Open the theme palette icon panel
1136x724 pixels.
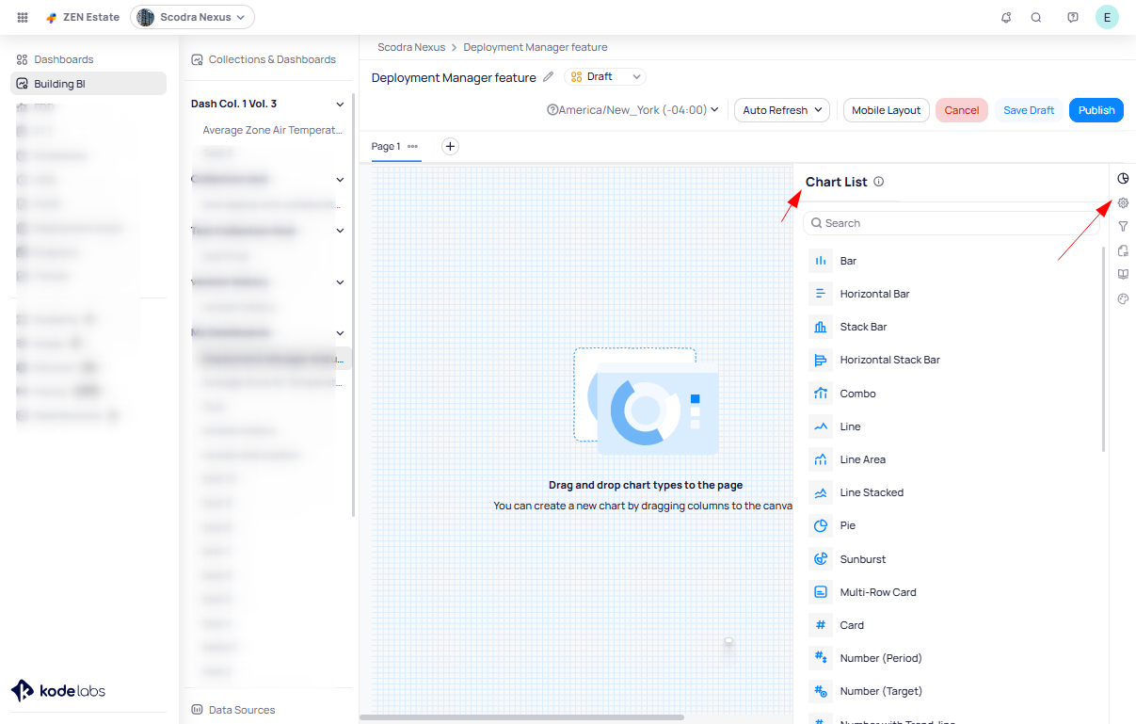[x=1123, y=299]
